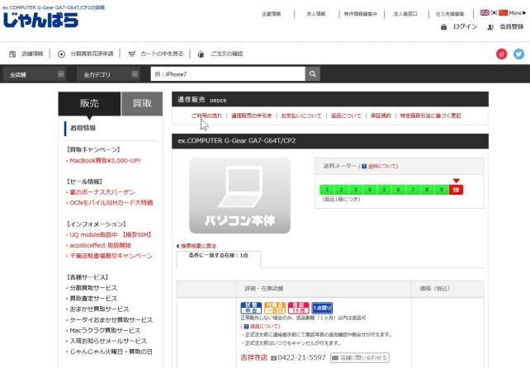Open 分割買取サービス sidebar link
530x368 pixels.
coord(93,288)
